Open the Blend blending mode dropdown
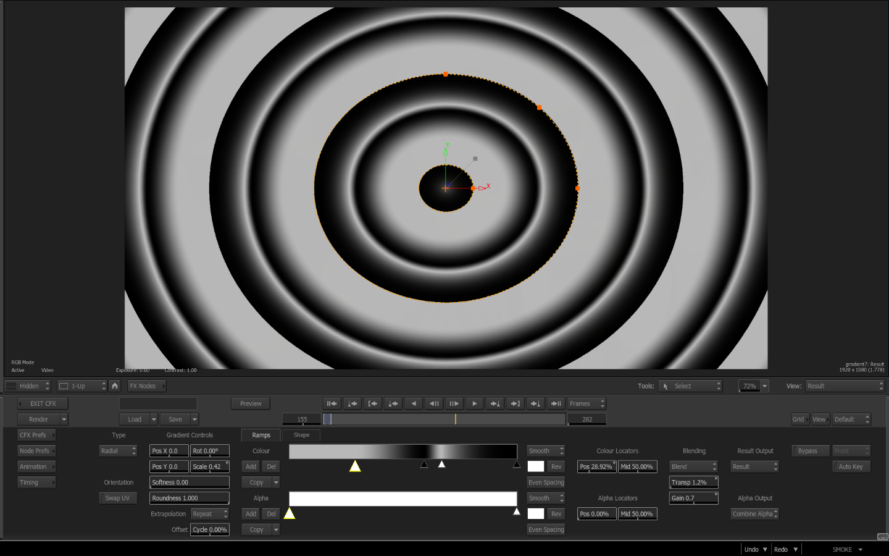Screen dimensions: 889x556 (x=693, y=467)
